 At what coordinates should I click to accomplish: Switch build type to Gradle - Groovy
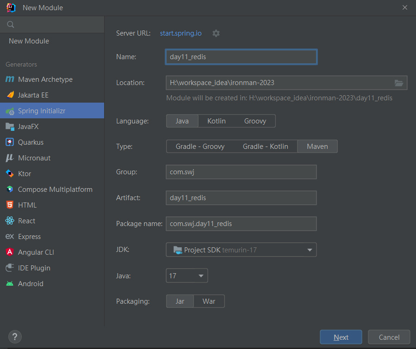(200, 147)
